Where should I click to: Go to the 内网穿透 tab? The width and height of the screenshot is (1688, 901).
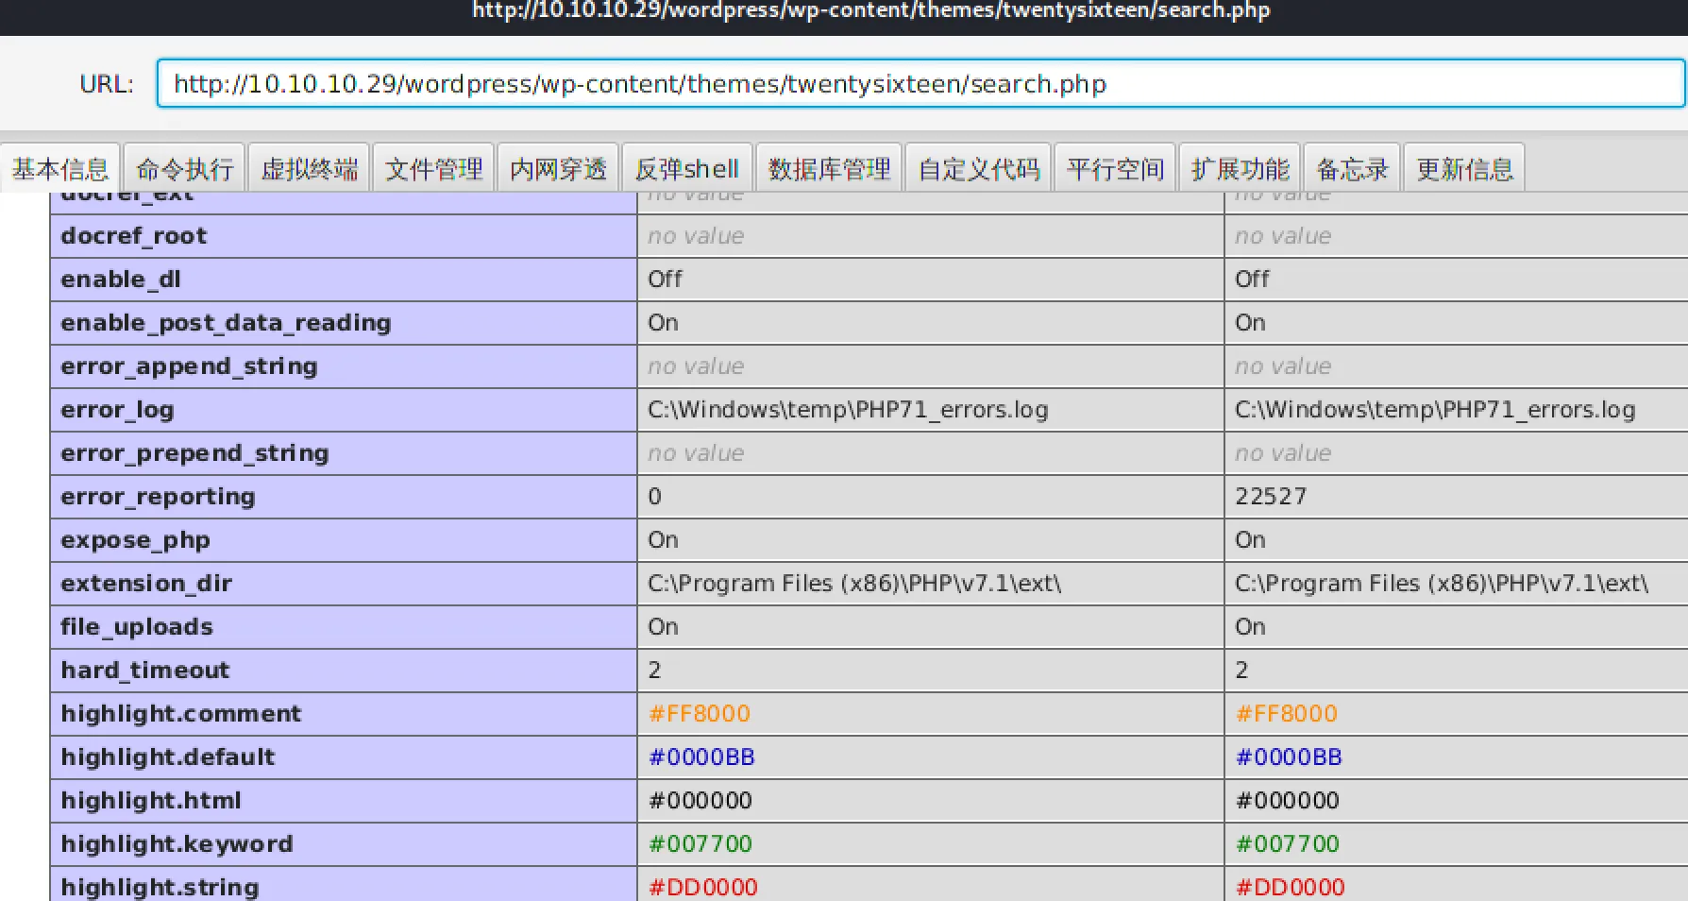click(558, 169)
